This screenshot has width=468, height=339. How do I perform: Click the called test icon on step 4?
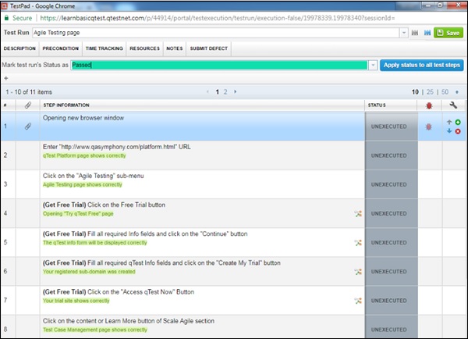(358, 213)
